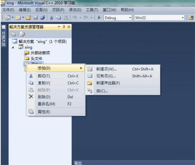Open the Undo history dropdown arrow
The width and height of the screenshot is (195, 165).
coord(81,18)
